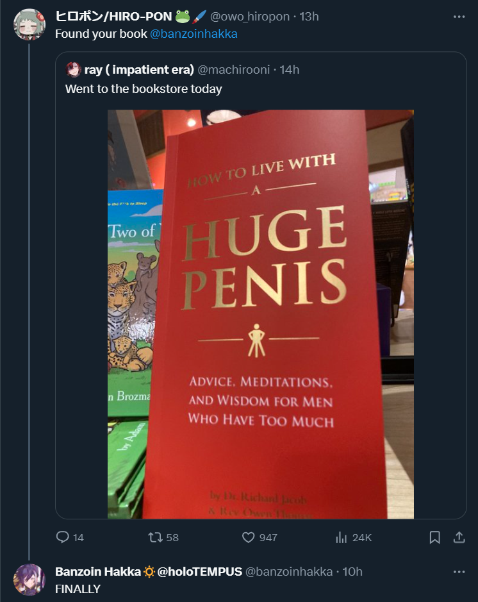Image resolution: width=478 pixels, height=602 pixels.
Task: Open the Banzoin Hakka display name
Action: pyautogui.click(x=97, y=571)
